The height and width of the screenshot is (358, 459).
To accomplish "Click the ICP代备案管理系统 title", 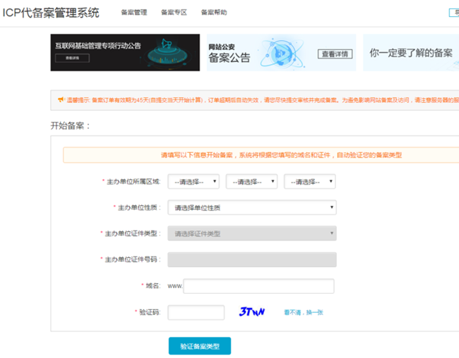I will [x=51, y=13].
